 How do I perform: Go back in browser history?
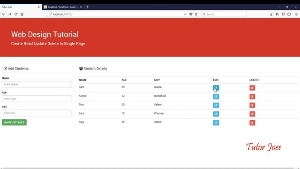[x=4, y=14]
